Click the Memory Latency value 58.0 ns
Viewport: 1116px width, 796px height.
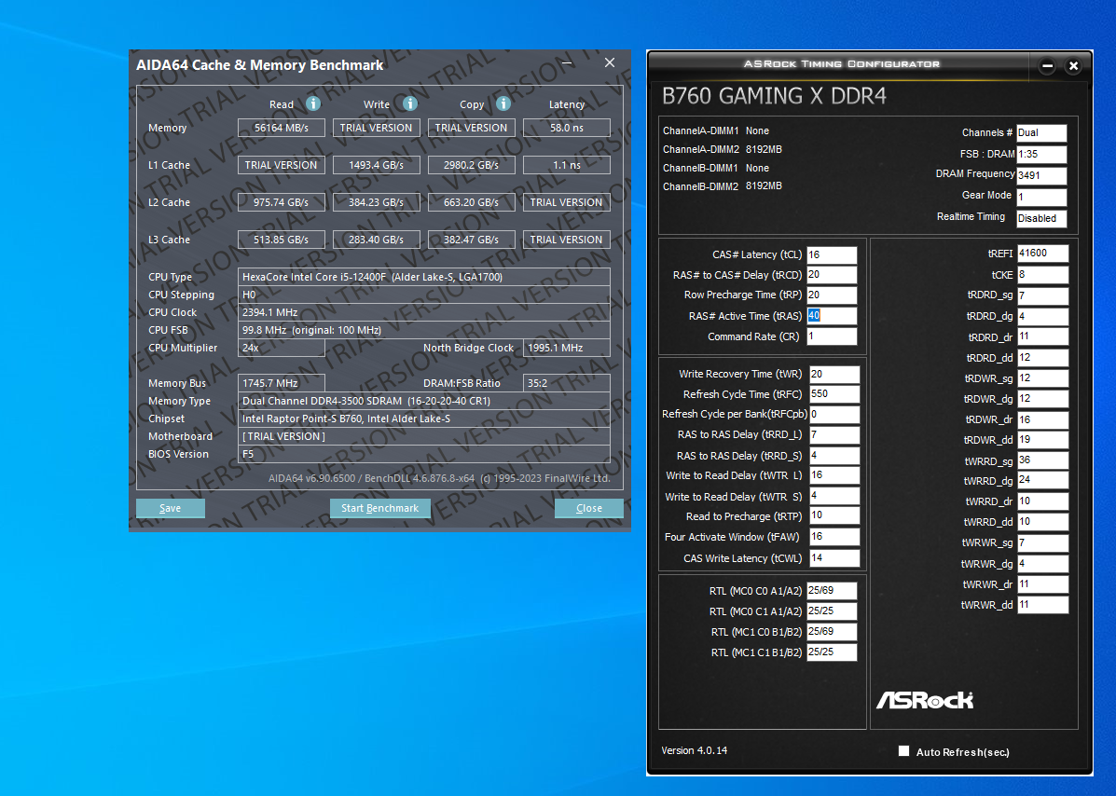click(567, 128)
